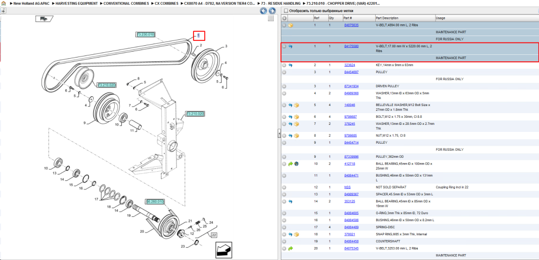Expand row for PULLEY part 84454697
Screen dimensions: 539x260
(284, 72)
